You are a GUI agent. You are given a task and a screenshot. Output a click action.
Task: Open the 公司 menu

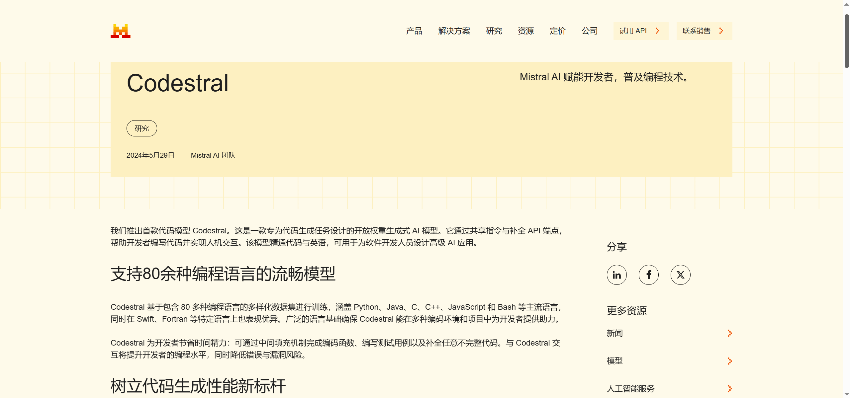click(590, 31)
